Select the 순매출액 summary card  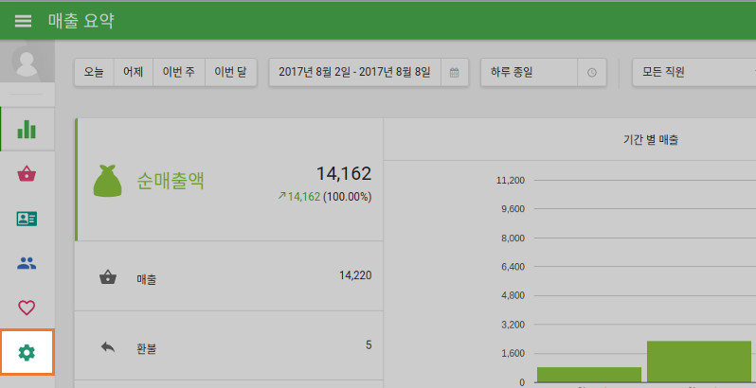(229, 180)
